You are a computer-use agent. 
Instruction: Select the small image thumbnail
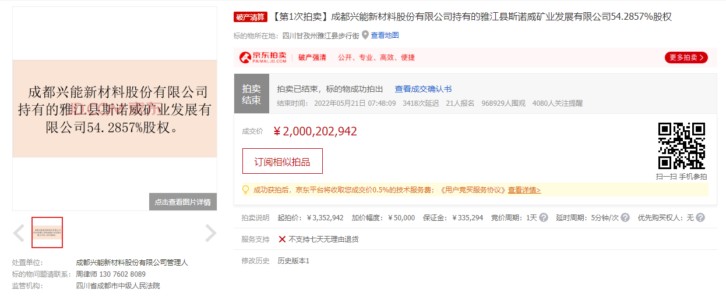pos(47,232)
